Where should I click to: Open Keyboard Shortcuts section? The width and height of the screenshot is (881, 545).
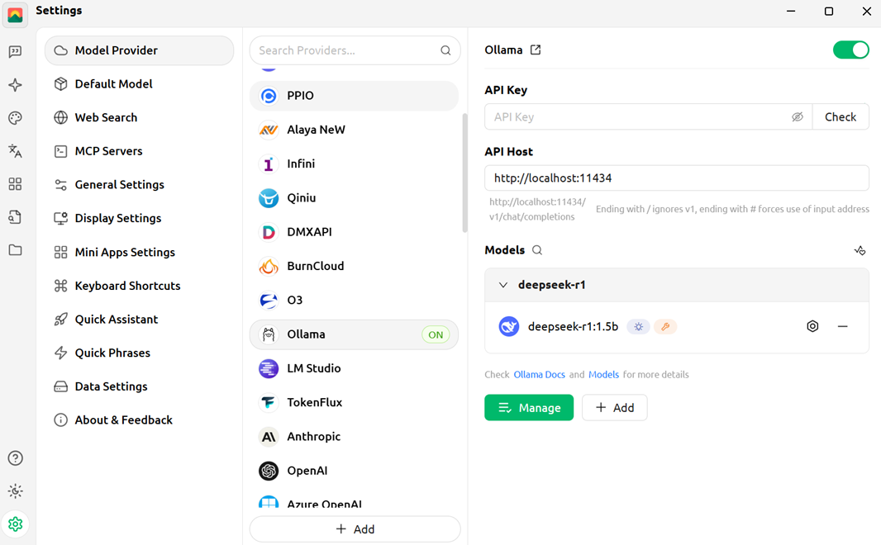pyautogui.click(x=140, y=286)
